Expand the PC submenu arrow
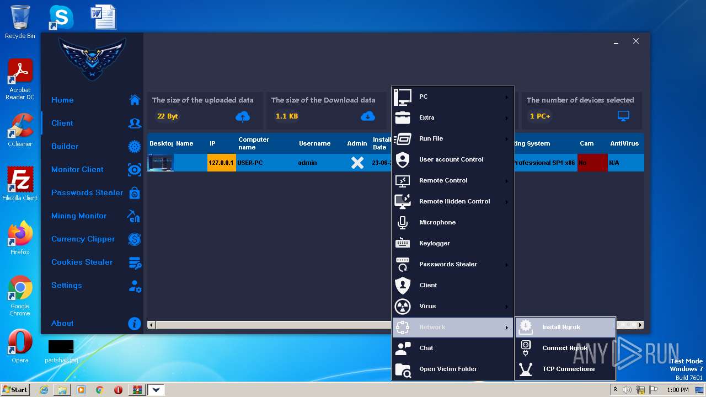 click(x=506, y=97)
